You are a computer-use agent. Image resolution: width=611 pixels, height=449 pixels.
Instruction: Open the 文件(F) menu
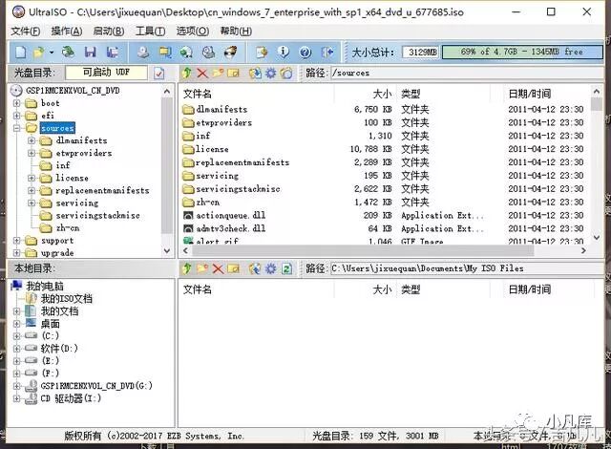coord(26,32)
